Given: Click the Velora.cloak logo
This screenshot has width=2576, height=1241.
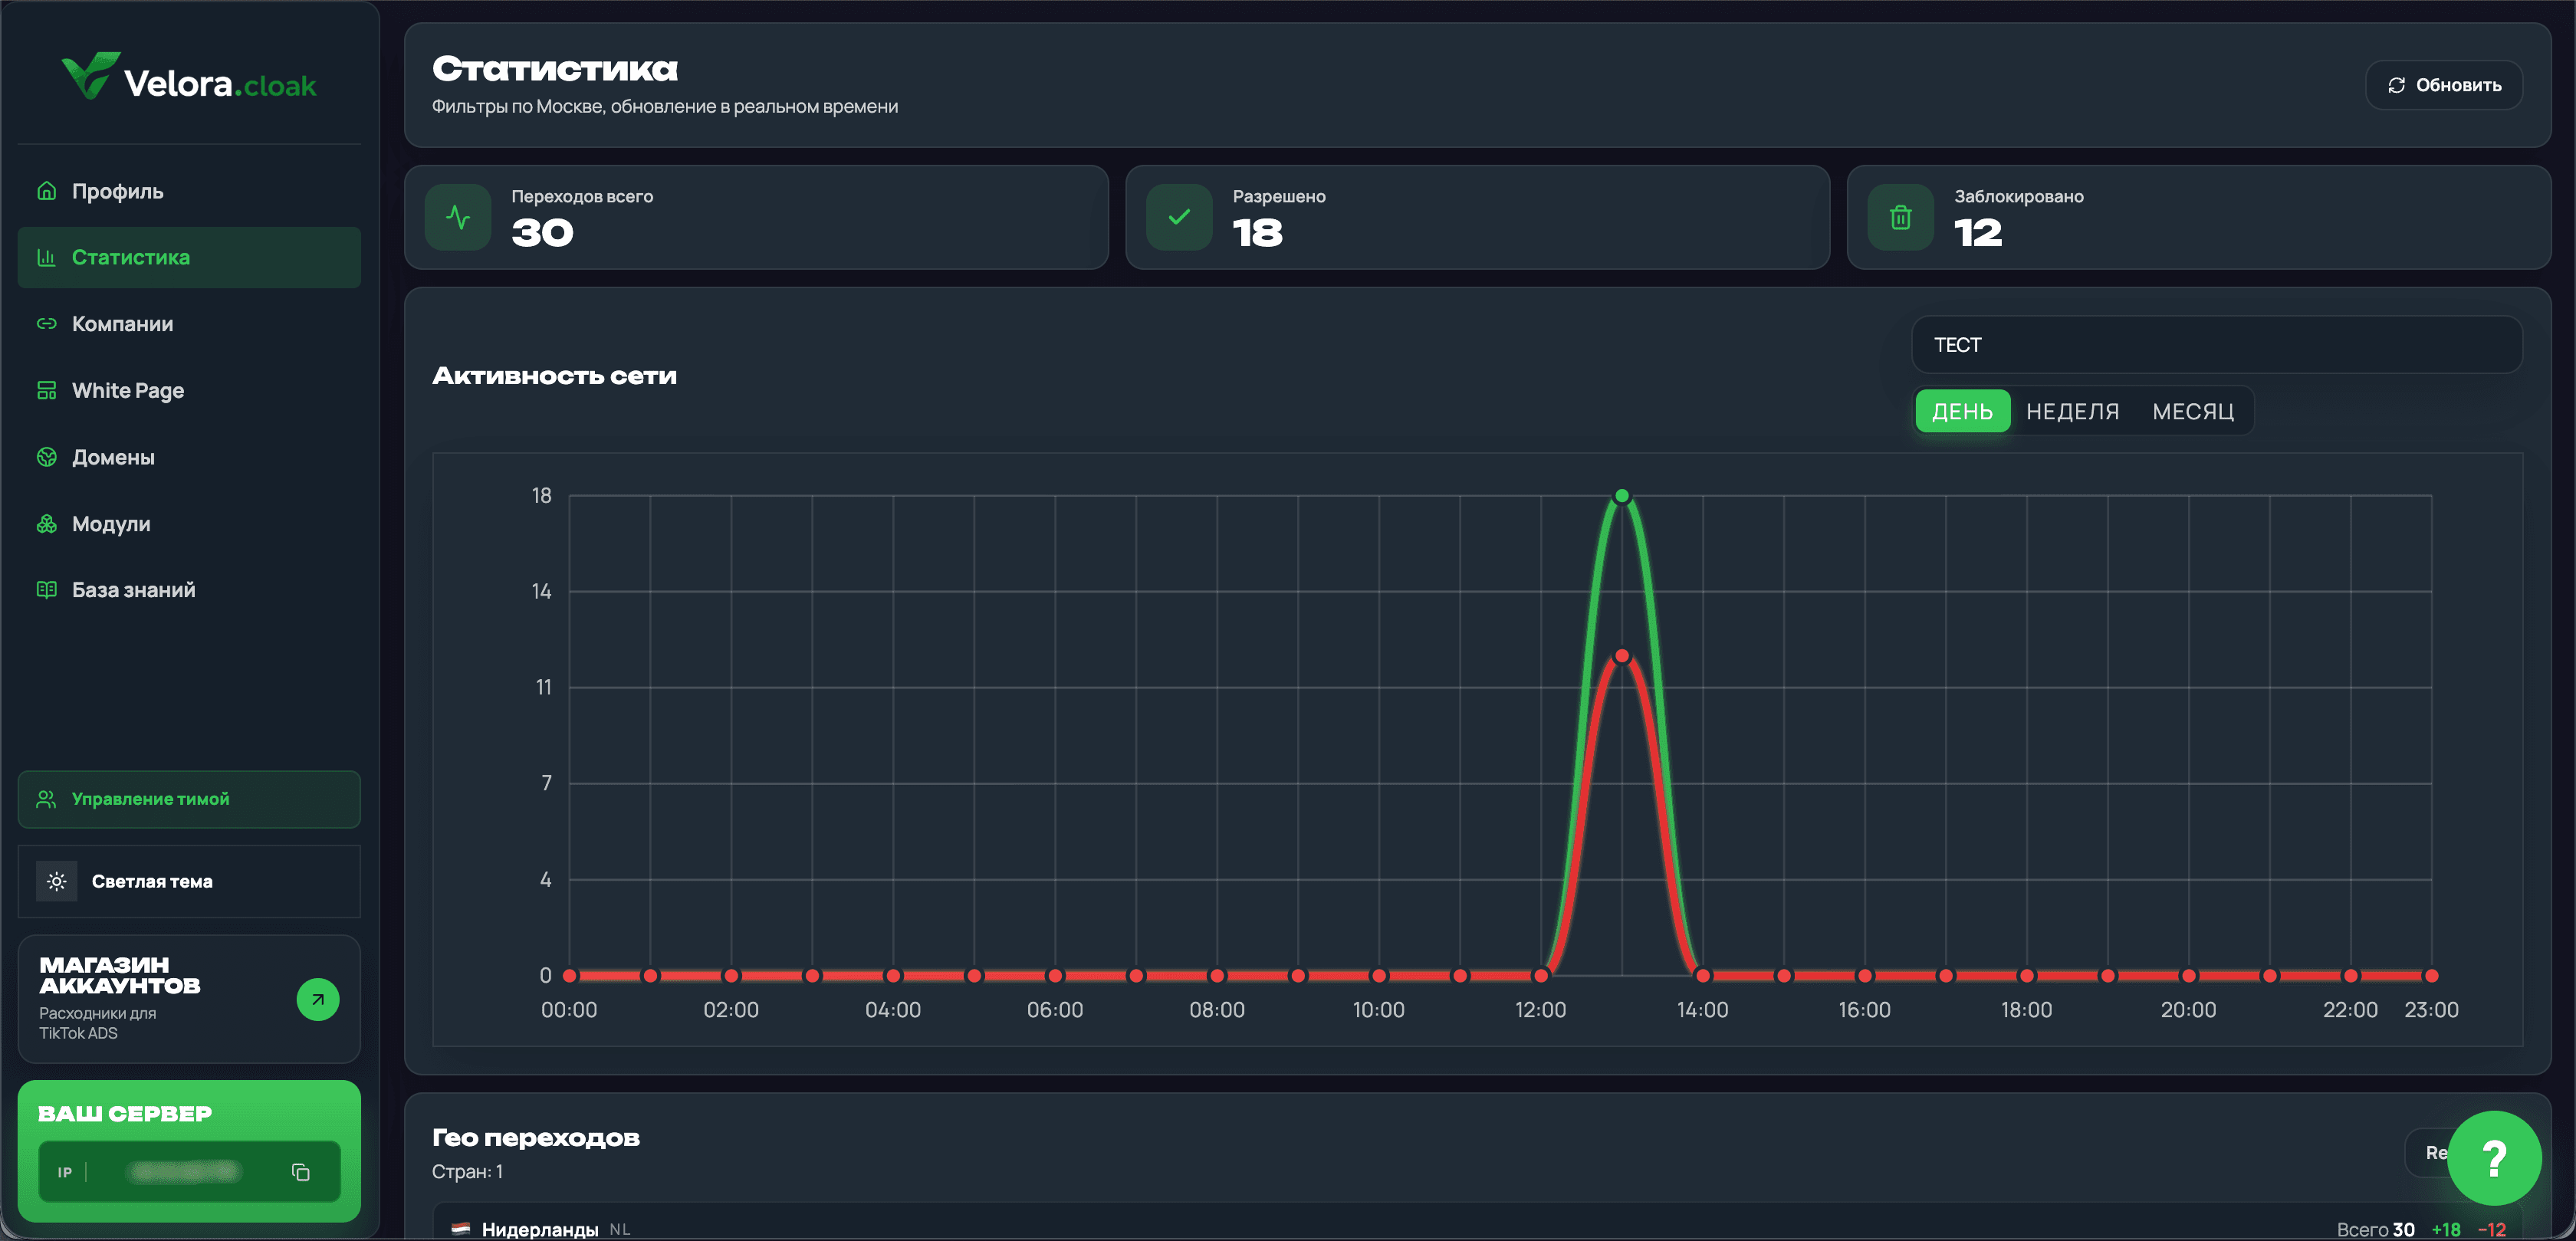Looking at the screenshot, I should [x=189, y=77].
